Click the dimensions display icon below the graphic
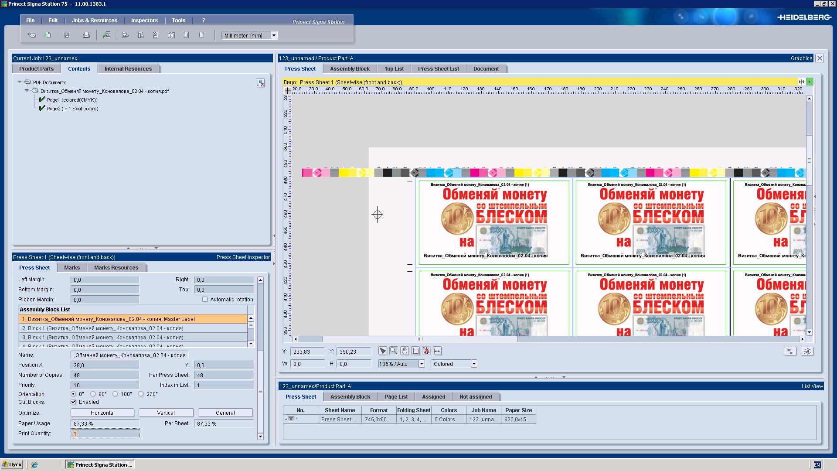Screen dimensions: 837x471 790,351
